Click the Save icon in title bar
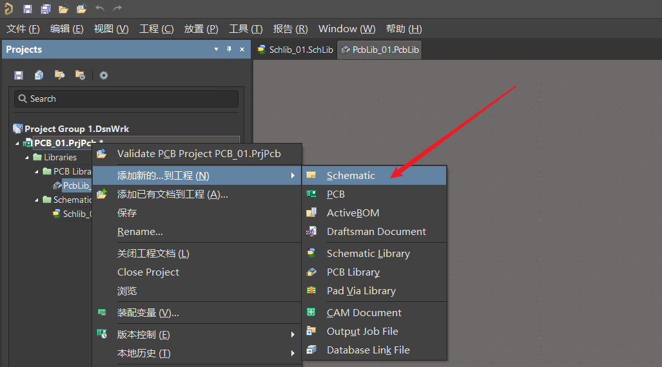The width and height of the screenshot is (662, 367). point(28,9)
